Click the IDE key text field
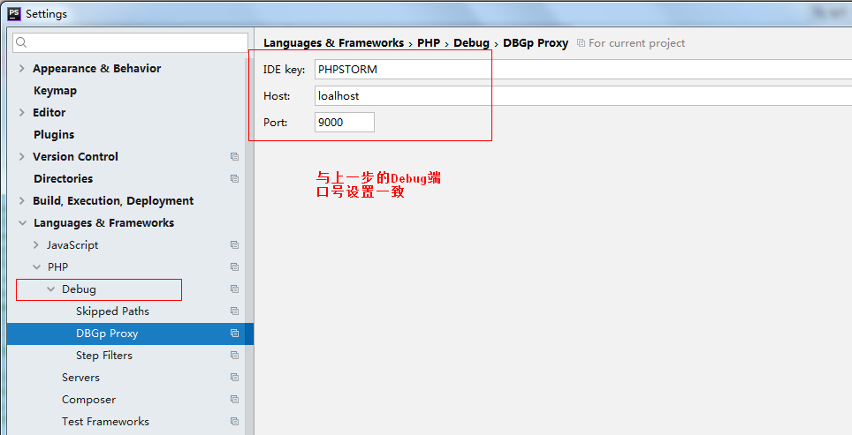The image size is (852, 435). [x=574, y=70]
